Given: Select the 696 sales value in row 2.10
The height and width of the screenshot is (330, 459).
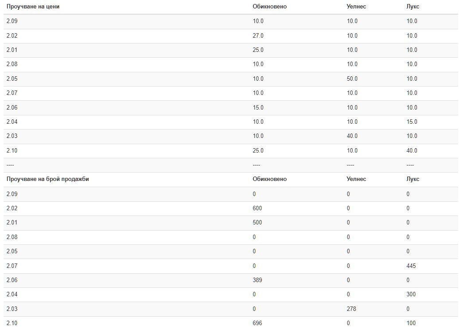Looking at the screenshot, I should click(x=257, y=323).
